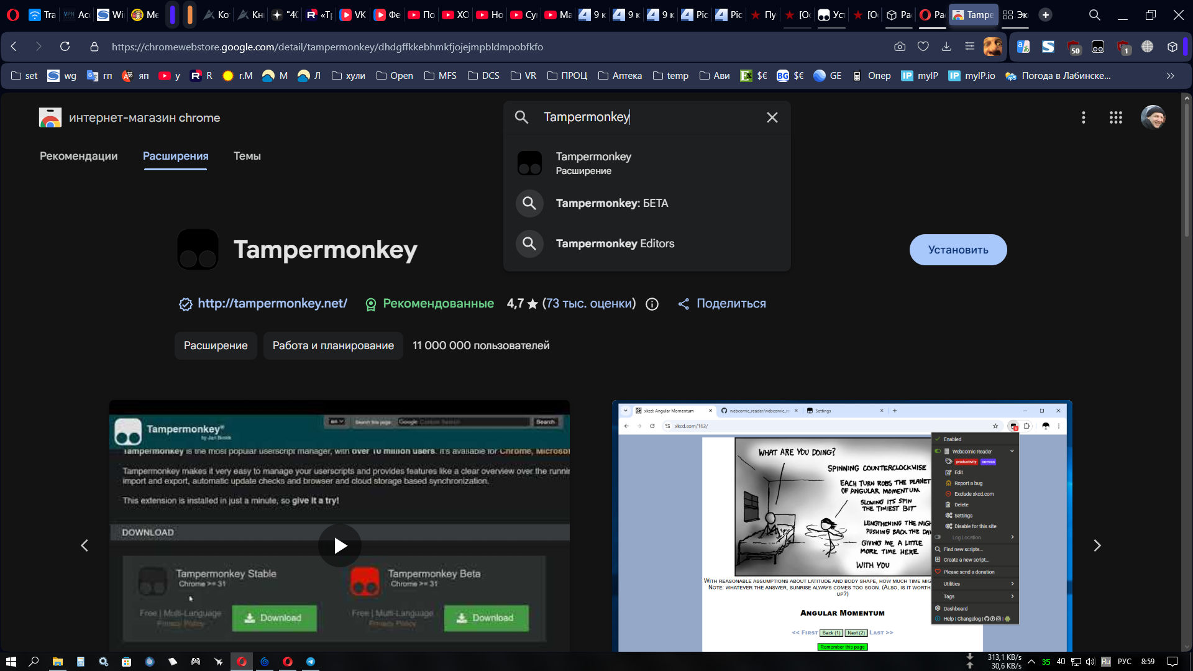This screenshot has width=1193, height=671.
Task: Open a new tab with plus button
Action: 1046,15
